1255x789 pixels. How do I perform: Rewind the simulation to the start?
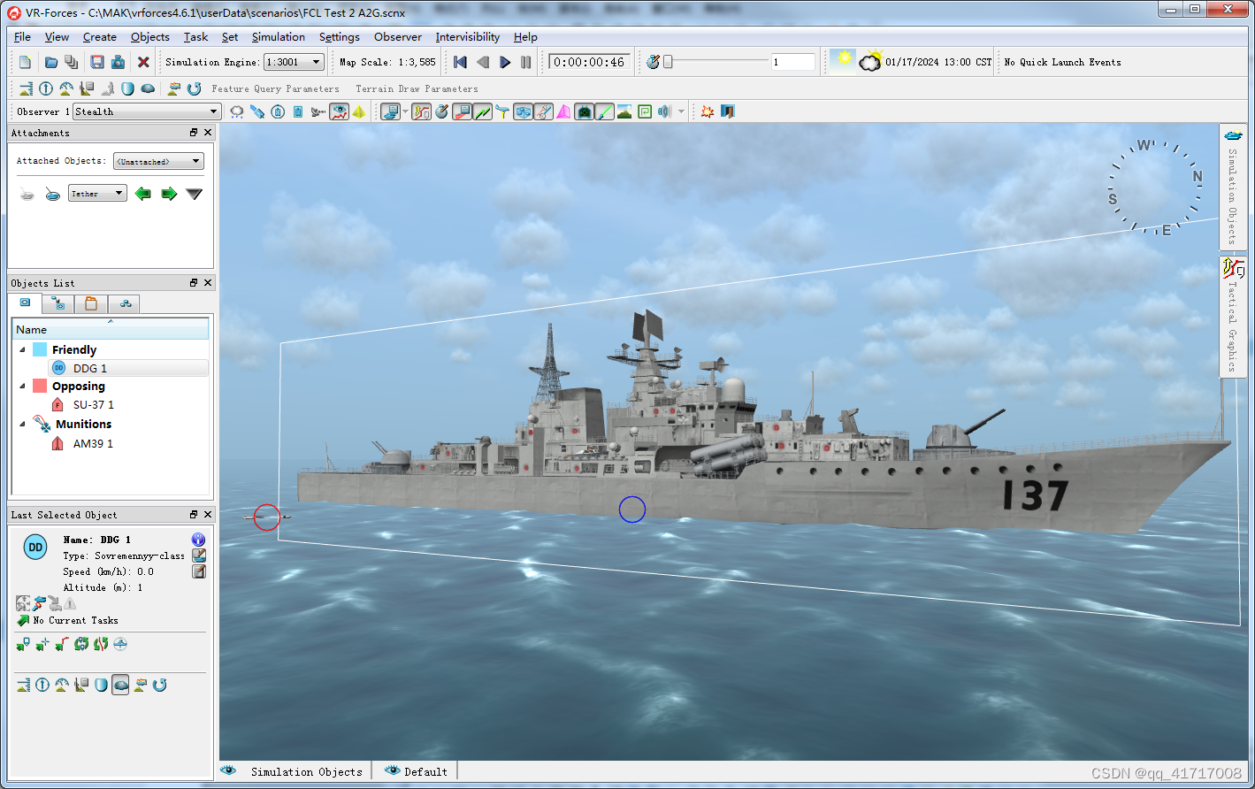460,62
